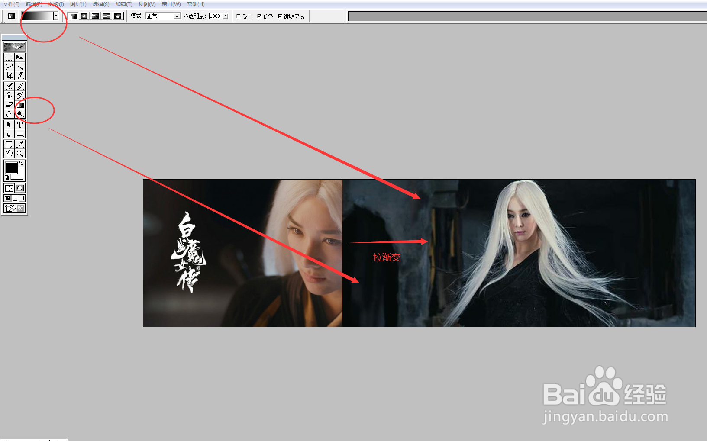Open the 帮助(H) menu
707x441 pixels.
(196, 4)
